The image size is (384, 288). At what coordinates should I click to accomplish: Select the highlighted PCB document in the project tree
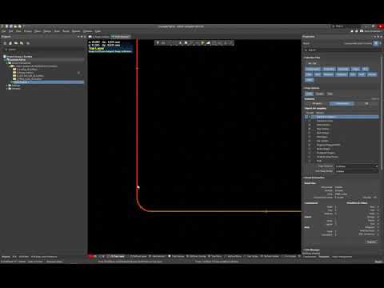pyautogui.click(x=48, y=82)
